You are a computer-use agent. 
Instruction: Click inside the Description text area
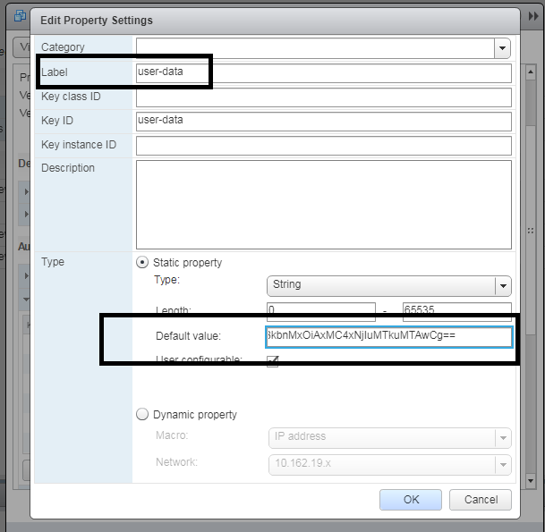click(x=323, y=204)
